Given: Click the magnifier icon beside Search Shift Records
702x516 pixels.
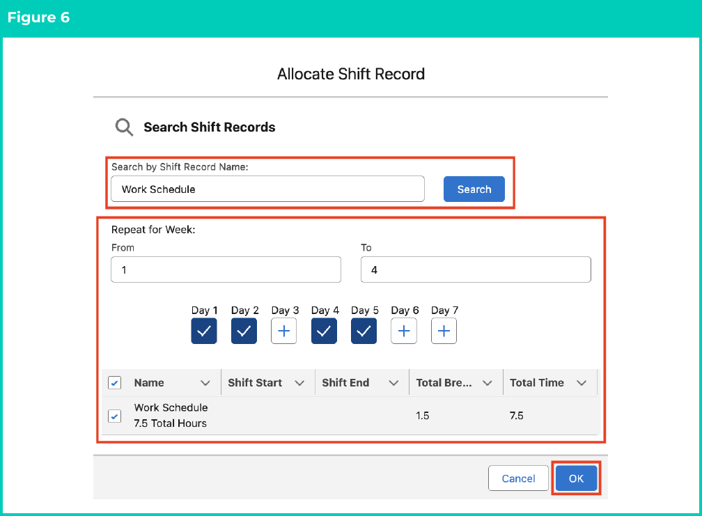Looking at the screenshot, I should 124,127.
